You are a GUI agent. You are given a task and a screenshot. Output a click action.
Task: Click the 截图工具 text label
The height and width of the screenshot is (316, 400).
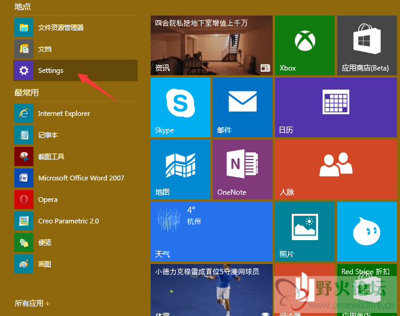(51, 157)
